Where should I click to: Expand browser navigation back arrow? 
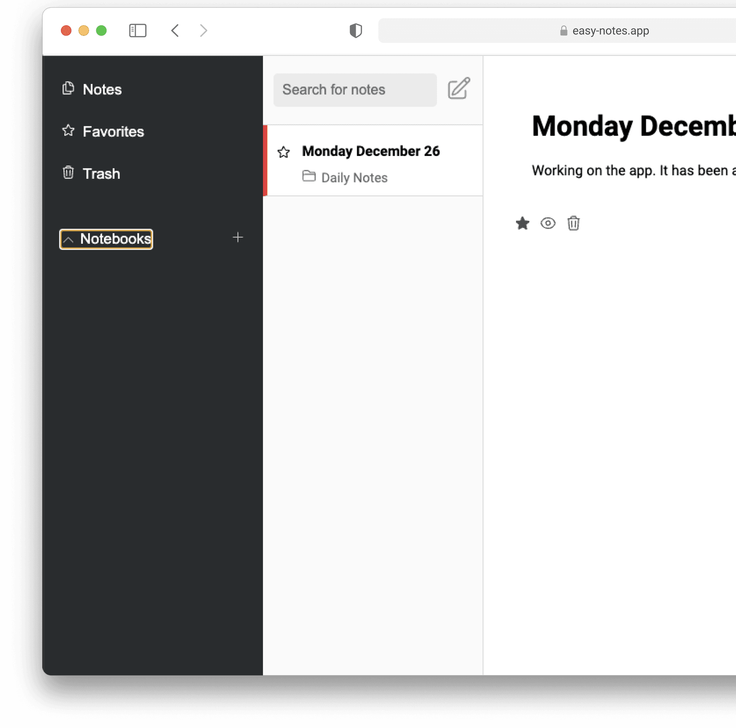(x=175, y=30)
